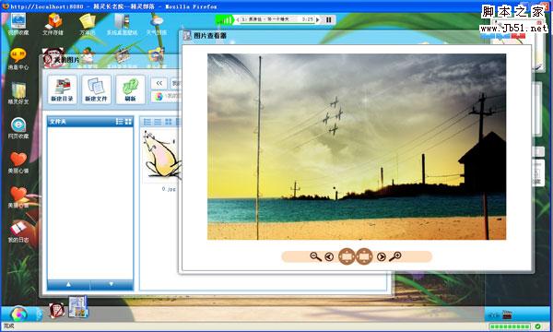553x332 pixels.
Task: Open the 消息中心 message center desktop icon
Action: 18,59
